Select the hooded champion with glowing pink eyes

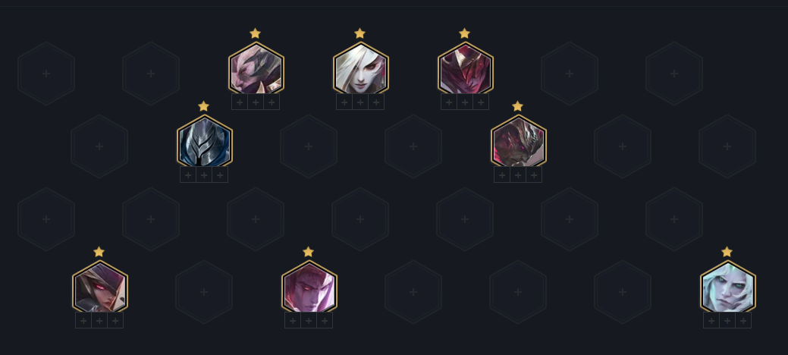pos(99,287)
